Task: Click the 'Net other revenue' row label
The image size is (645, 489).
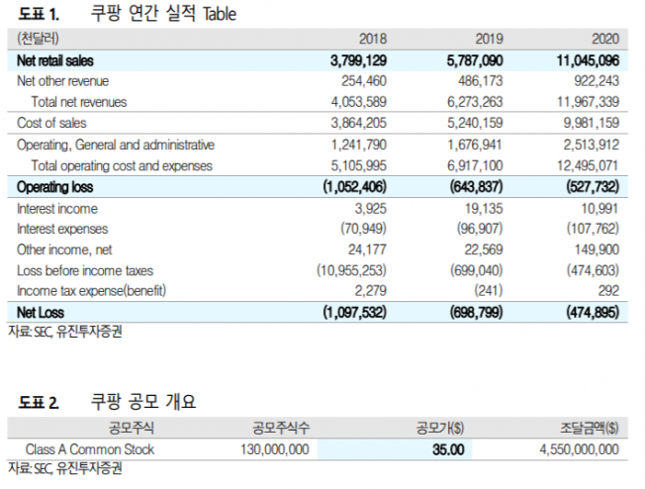Action: (63, 81)
